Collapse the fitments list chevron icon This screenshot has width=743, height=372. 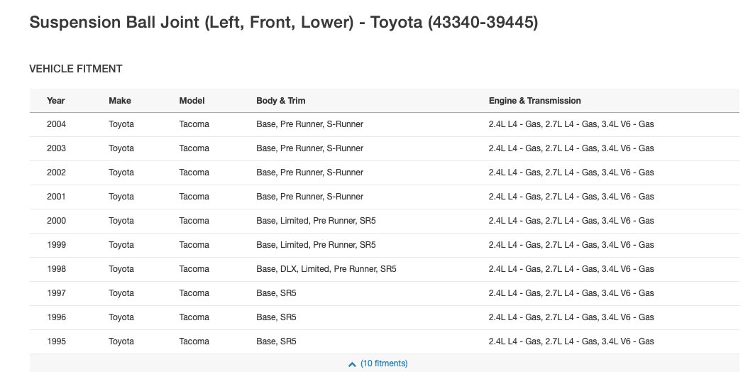(x=351, y=364)
